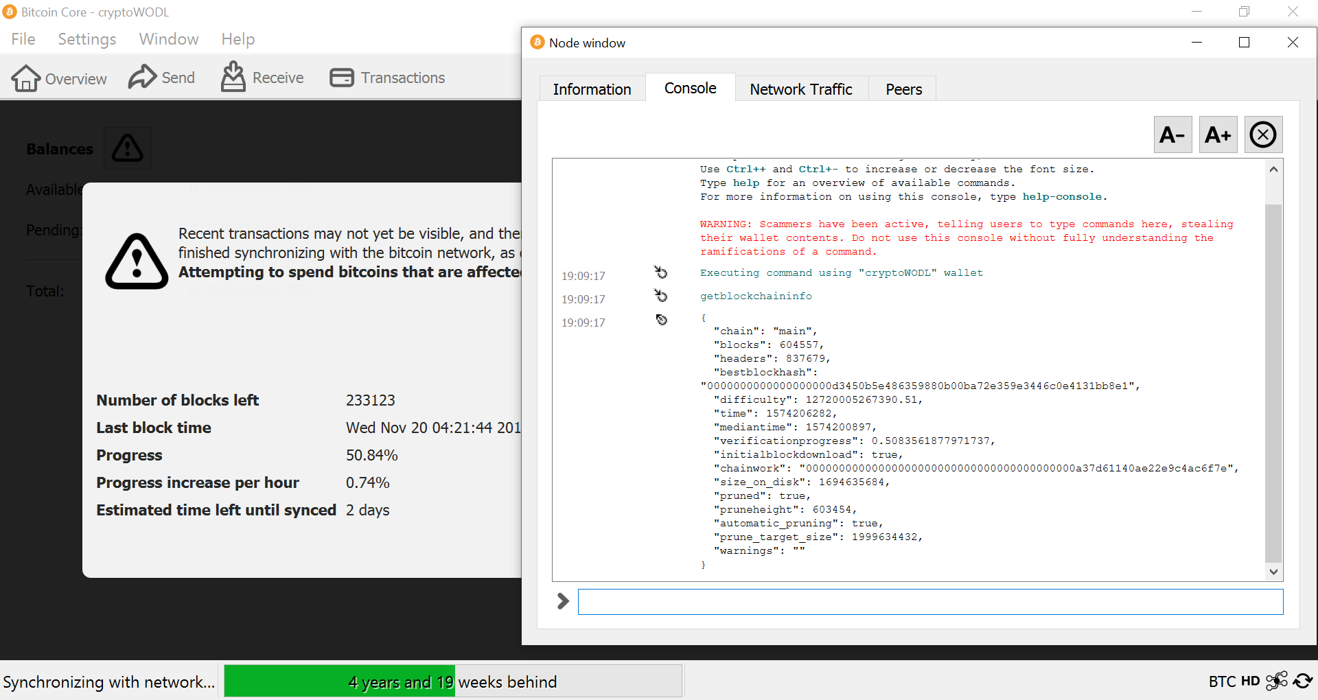The width and height of the screenshot is (1318, 700).
Task: Click the console vertical scrollbar thumb
Action: [1274, 383]
